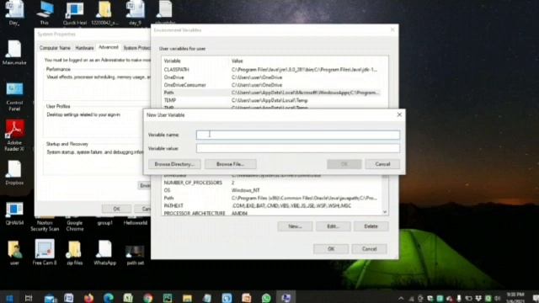Launch Microsoft Edge from the taskbar

click(109, 298)
